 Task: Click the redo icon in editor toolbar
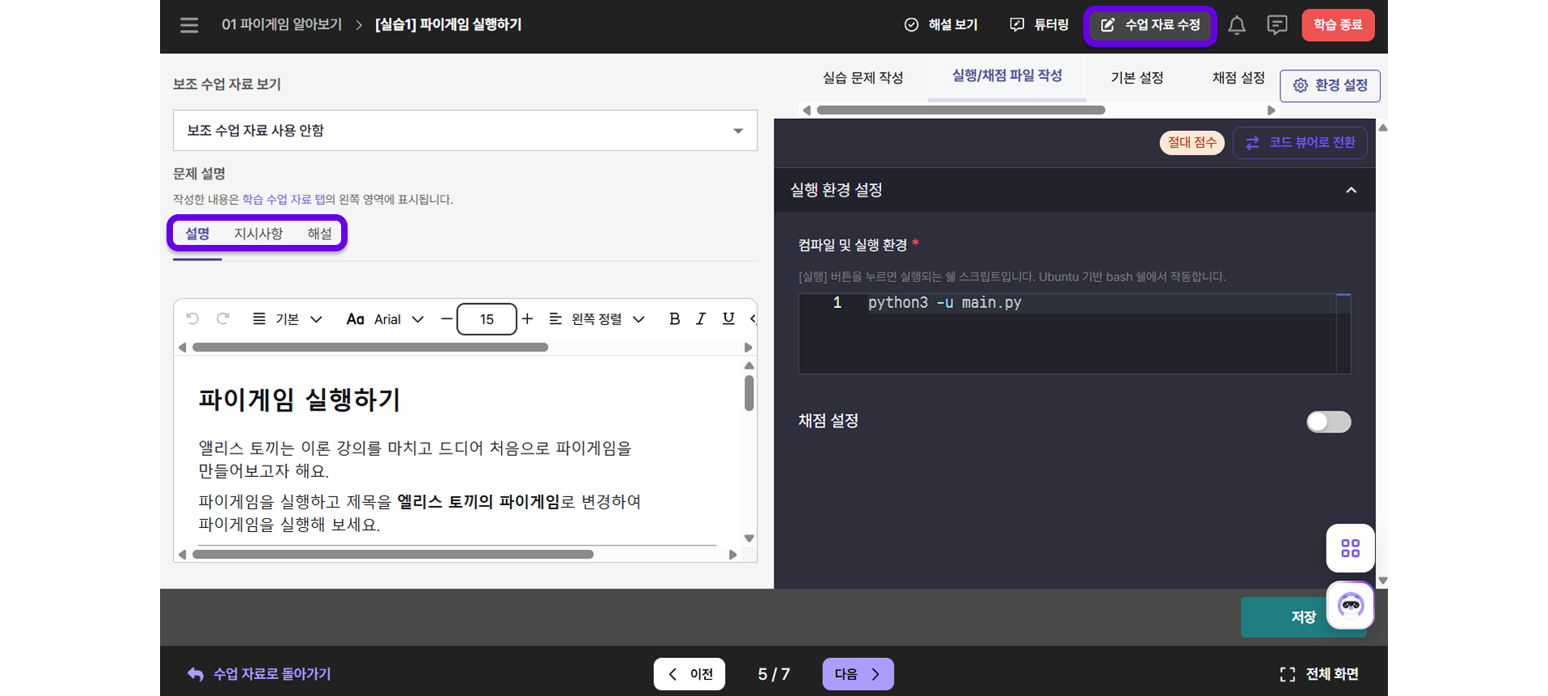click(223, 318)
